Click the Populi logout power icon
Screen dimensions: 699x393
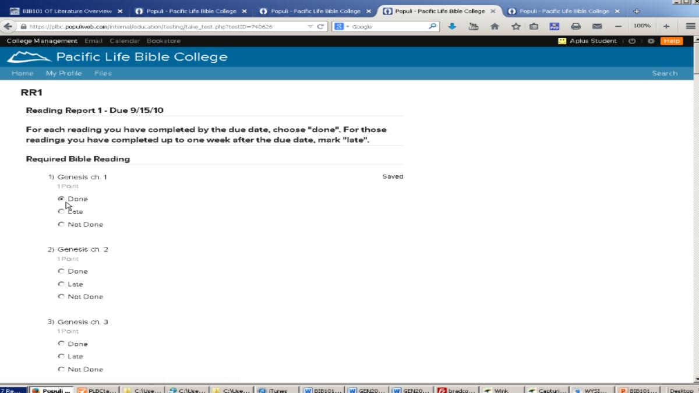pyautogui.click(x=632, y=41)
